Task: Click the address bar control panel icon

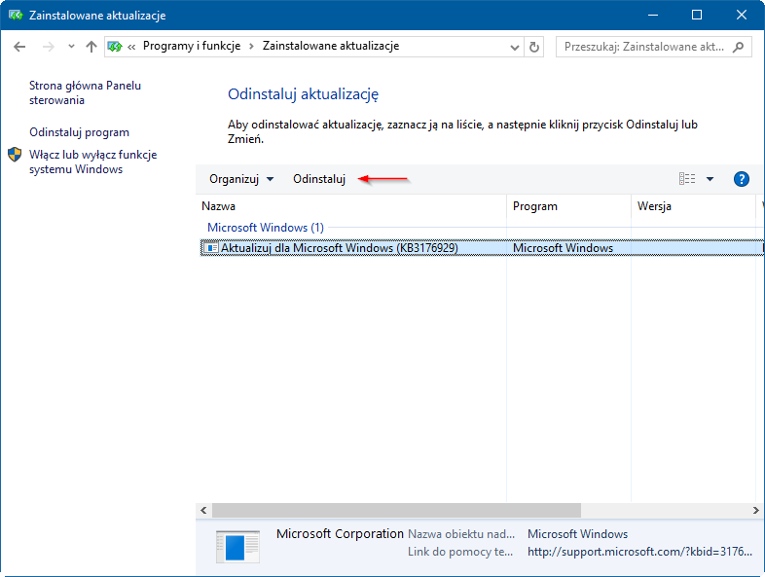Action: pos(115,47)
